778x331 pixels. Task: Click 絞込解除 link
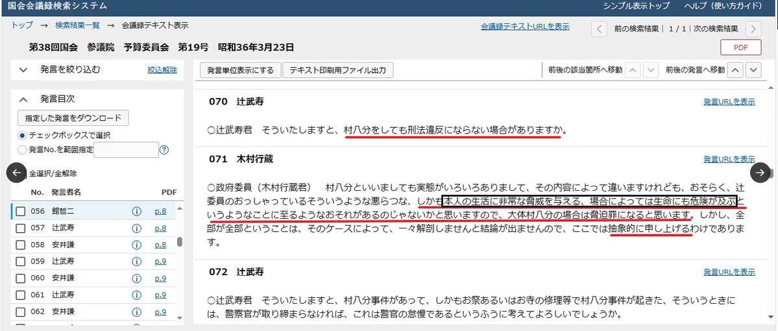(x=162, y=70)
